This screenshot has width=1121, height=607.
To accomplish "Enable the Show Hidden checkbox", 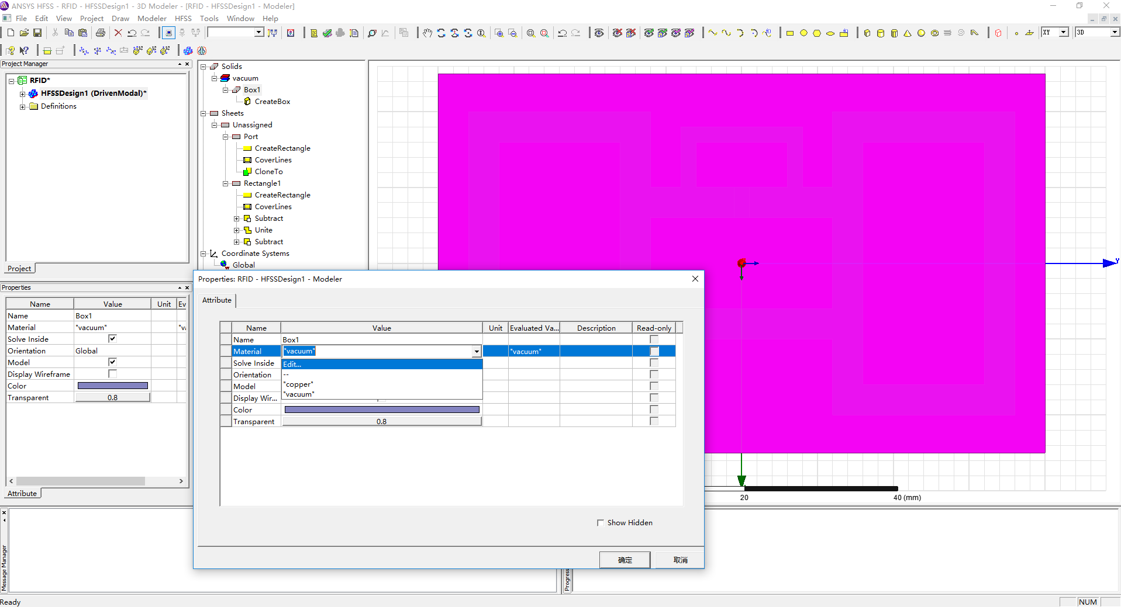I will click(x=601, y=523).
